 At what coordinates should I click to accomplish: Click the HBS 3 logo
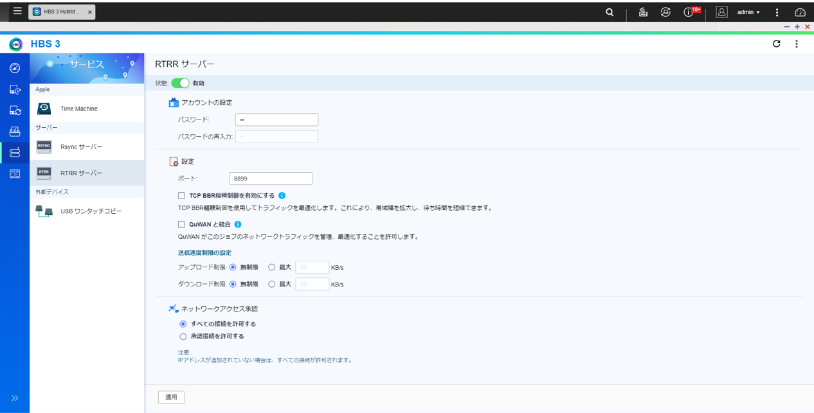[16, 44]
